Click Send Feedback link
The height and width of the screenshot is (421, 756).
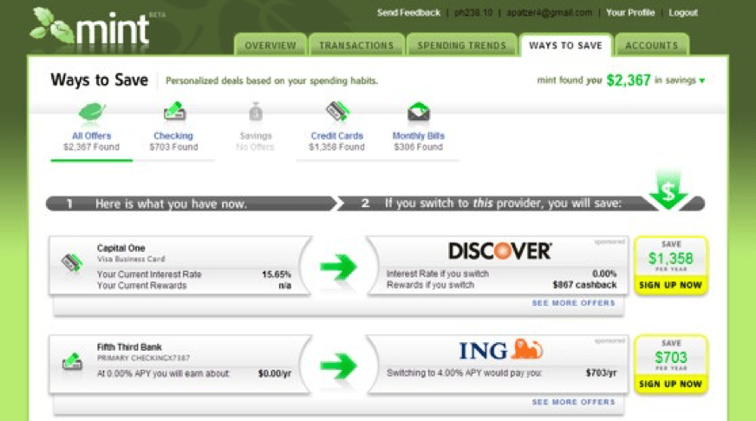tap(409, 13)
